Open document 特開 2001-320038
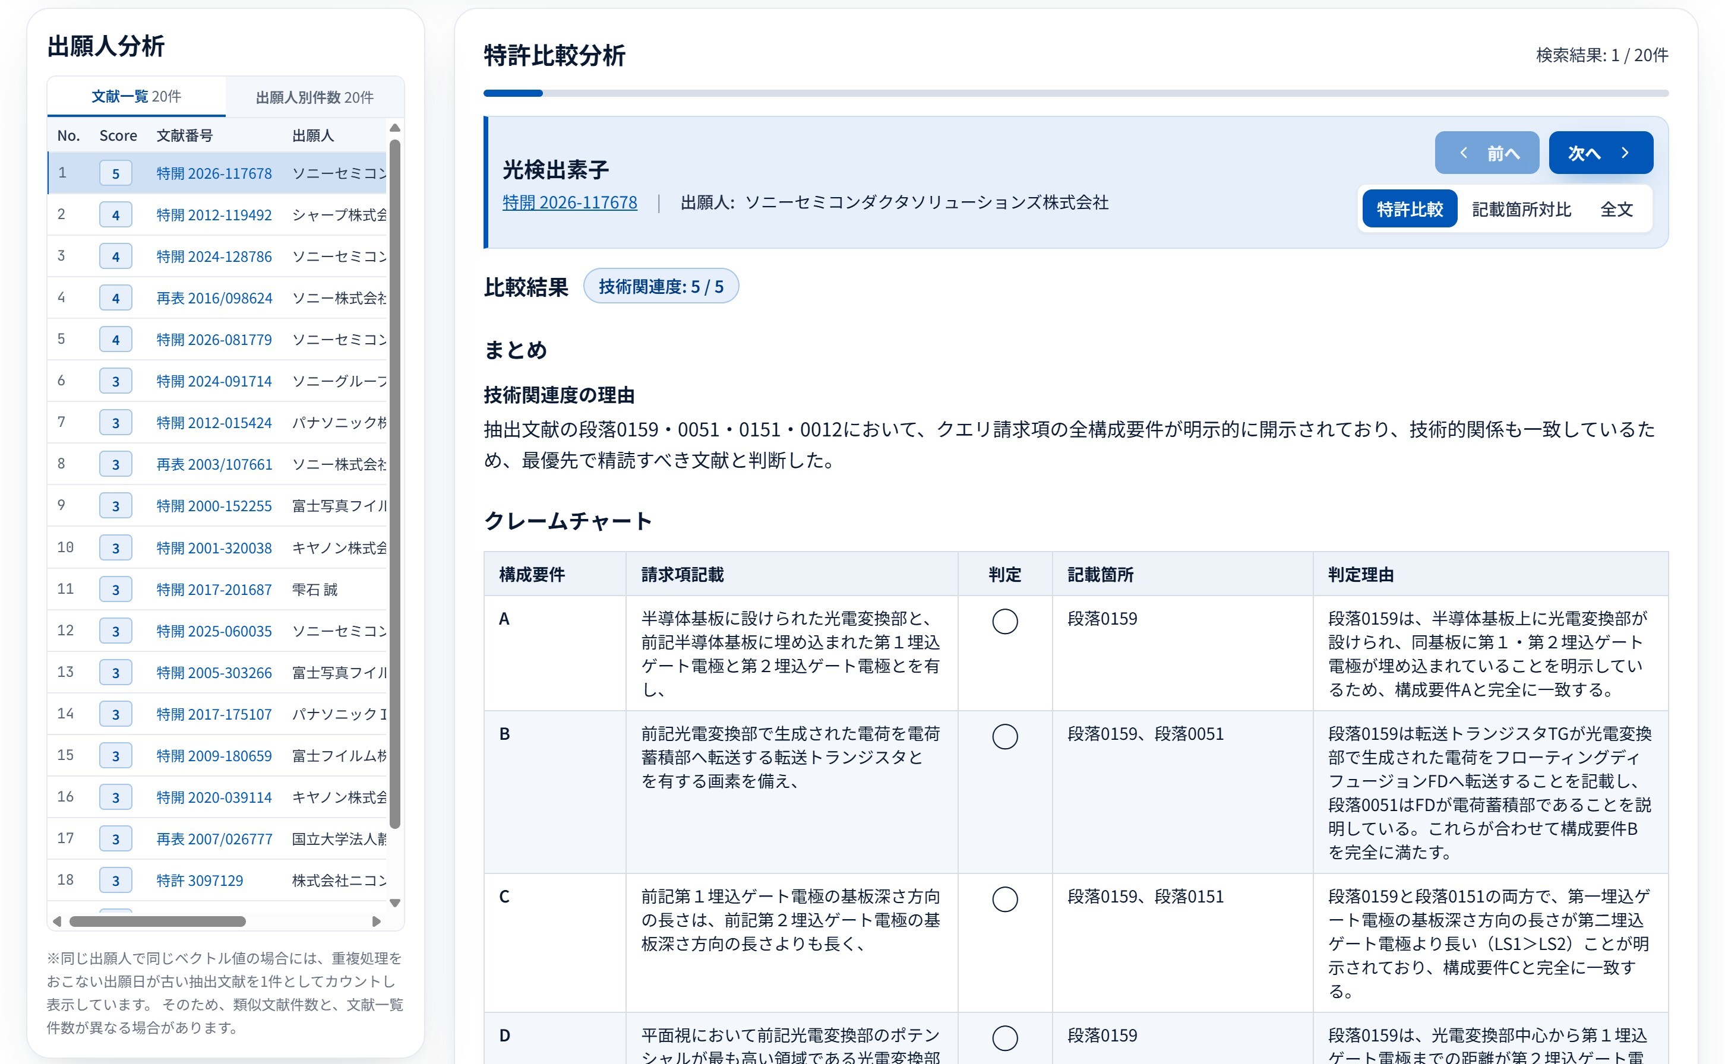1725x1064 pixels. (214, 547)
